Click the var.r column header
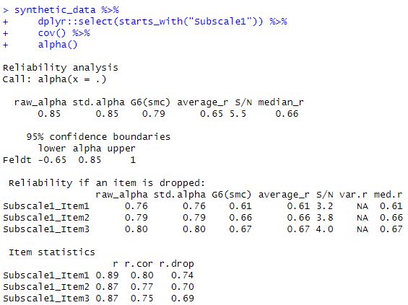Viewport: 408px width, 305px height. [353, 195]
